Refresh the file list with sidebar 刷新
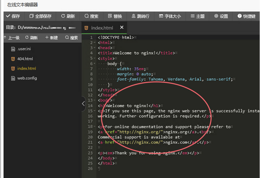 click(31, 38)
